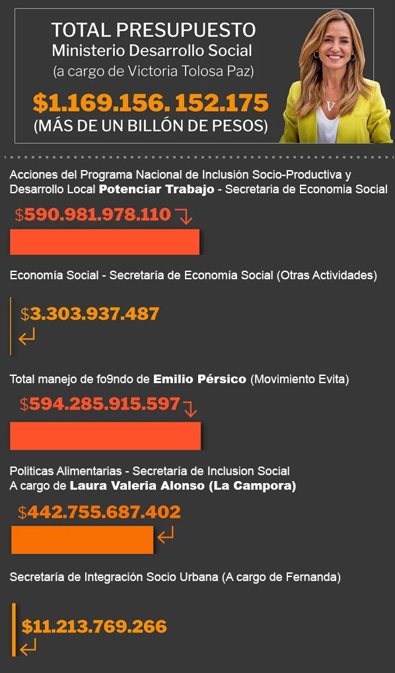Click the bold Potenciar Trabajo text
Viewport: 395px width, 673px height.
click(157, 189)
